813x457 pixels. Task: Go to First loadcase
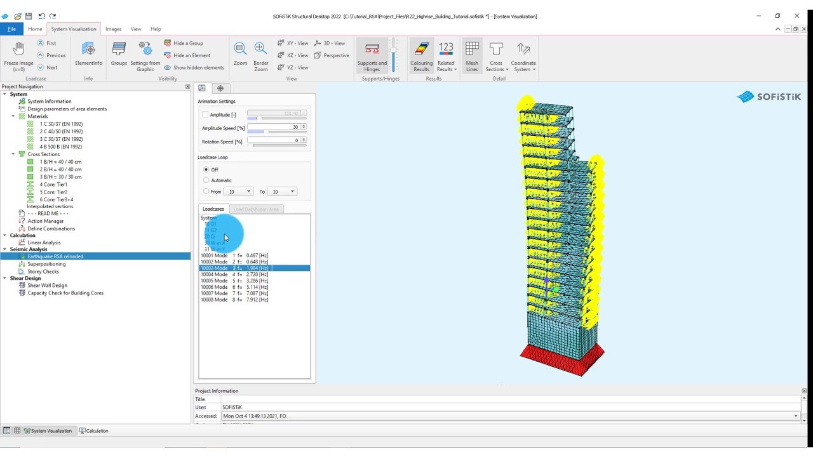(x=46, y=43)
